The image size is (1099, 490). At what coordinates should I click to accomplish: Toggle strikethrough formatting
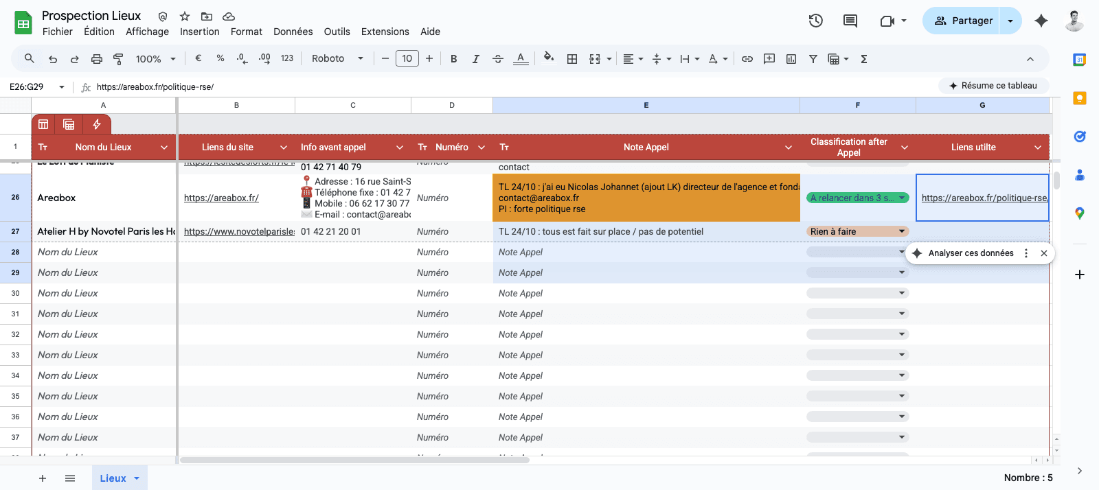click(498, 59)
